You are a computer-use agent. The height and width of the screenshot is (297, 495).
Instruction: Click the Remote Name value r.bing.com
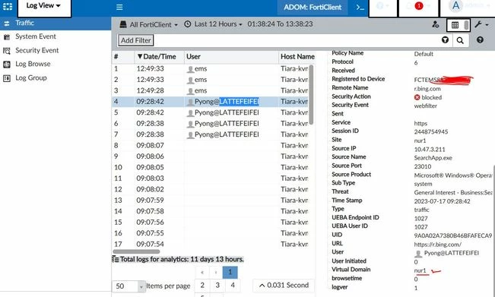pos(427,89)
